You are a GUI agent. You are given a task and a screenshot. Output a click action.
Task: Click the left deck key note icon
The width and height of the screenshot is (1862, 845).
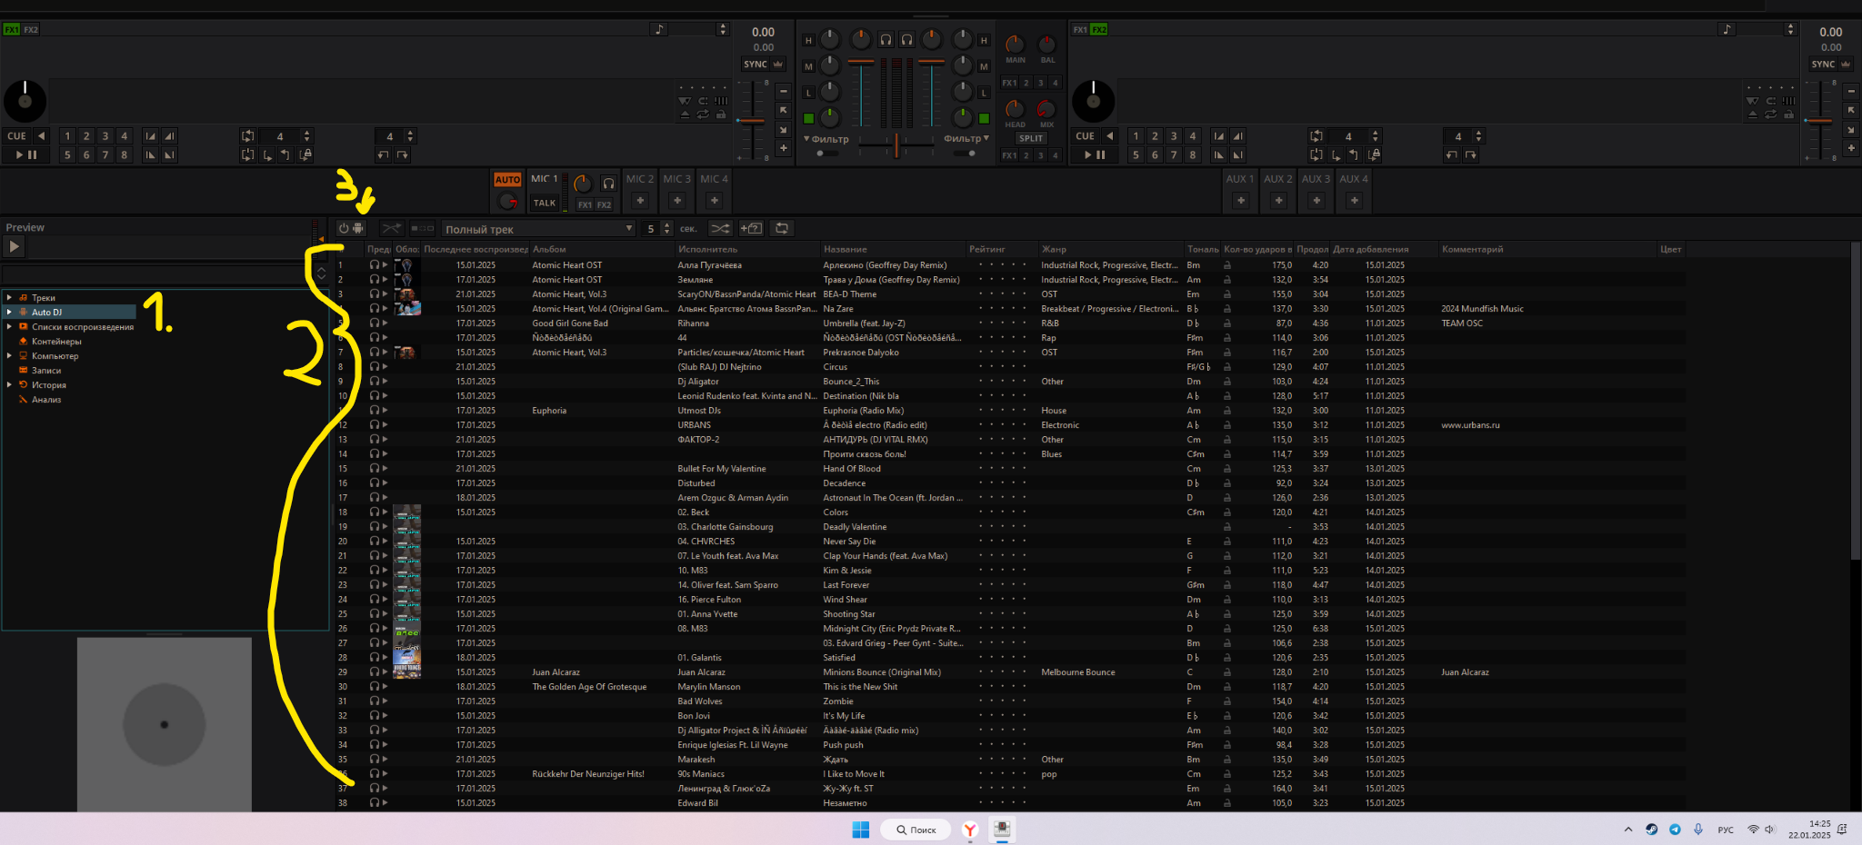click(659, 29)
